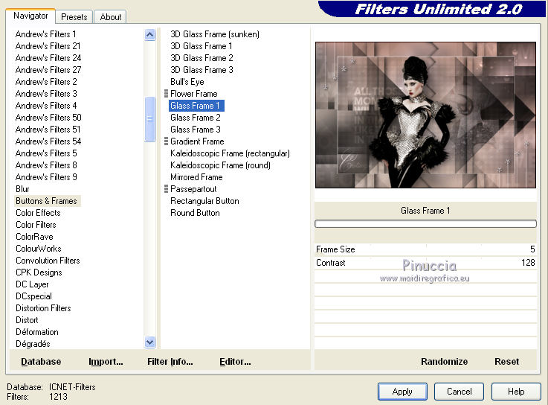Reset the filter parameters
The width and height of the screenshot is (548, 405).
507,362
